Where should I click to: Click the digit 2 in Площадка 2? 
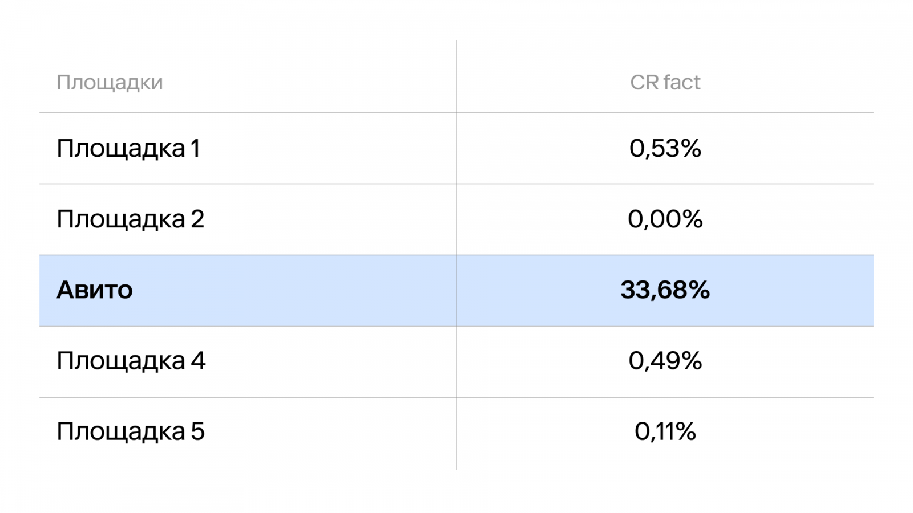click(x=197, y=219)
